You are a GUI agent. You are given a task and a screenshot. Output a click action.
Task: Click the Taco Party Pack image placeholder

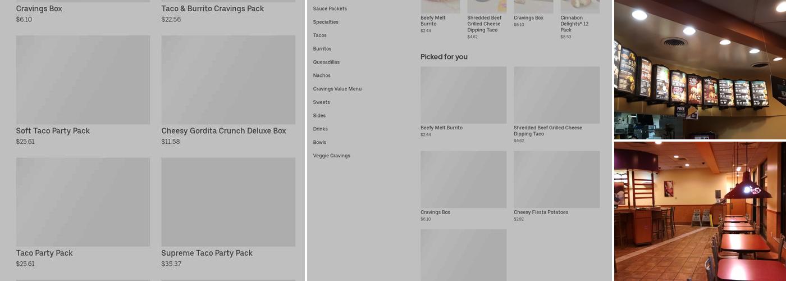(x=83, y=202)
